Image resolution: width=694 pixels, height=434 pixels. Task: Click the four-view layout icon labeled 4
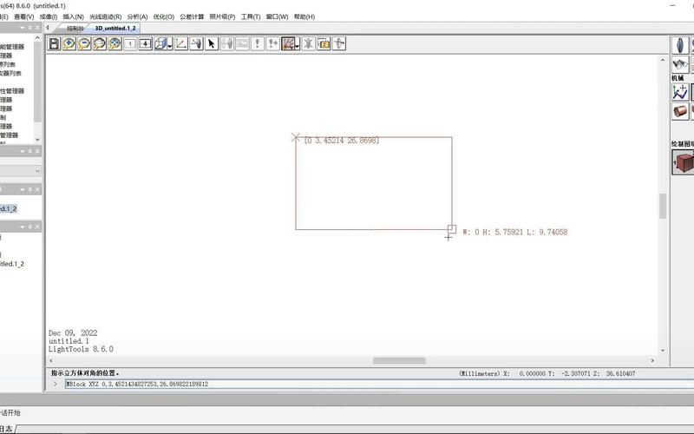coord(145,43)
